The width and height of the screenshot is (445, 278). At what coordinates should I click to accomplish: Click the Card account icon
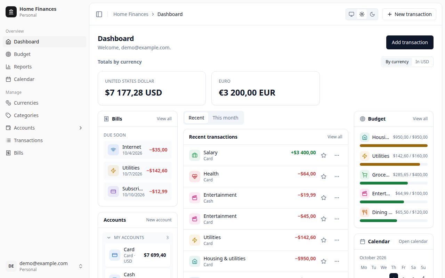(115, 255)
